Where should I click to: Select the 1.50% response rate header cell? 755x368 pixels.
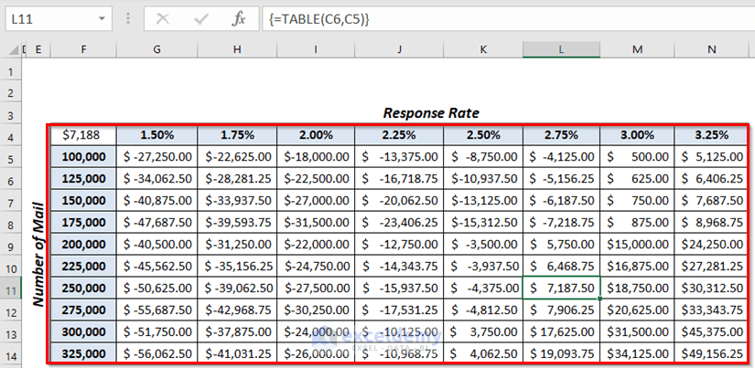click(157, 135)
